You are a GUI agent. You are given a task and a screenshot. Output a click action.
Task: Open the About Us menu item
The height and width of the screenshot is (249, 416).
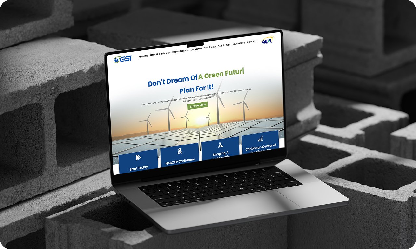[x=143, y=56]
